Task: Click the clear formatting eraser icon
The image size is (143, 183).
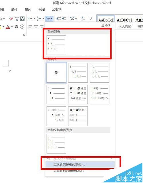Action: [11, 18]
